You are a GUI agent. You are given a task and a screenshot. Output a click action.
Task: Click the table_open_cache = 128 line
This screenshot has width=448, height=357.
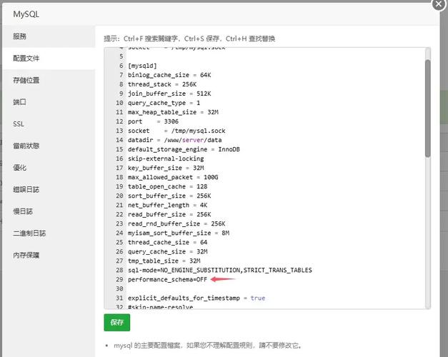167,186
